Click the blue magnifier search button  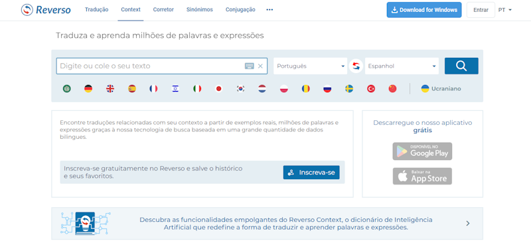(x=461, y=66)
